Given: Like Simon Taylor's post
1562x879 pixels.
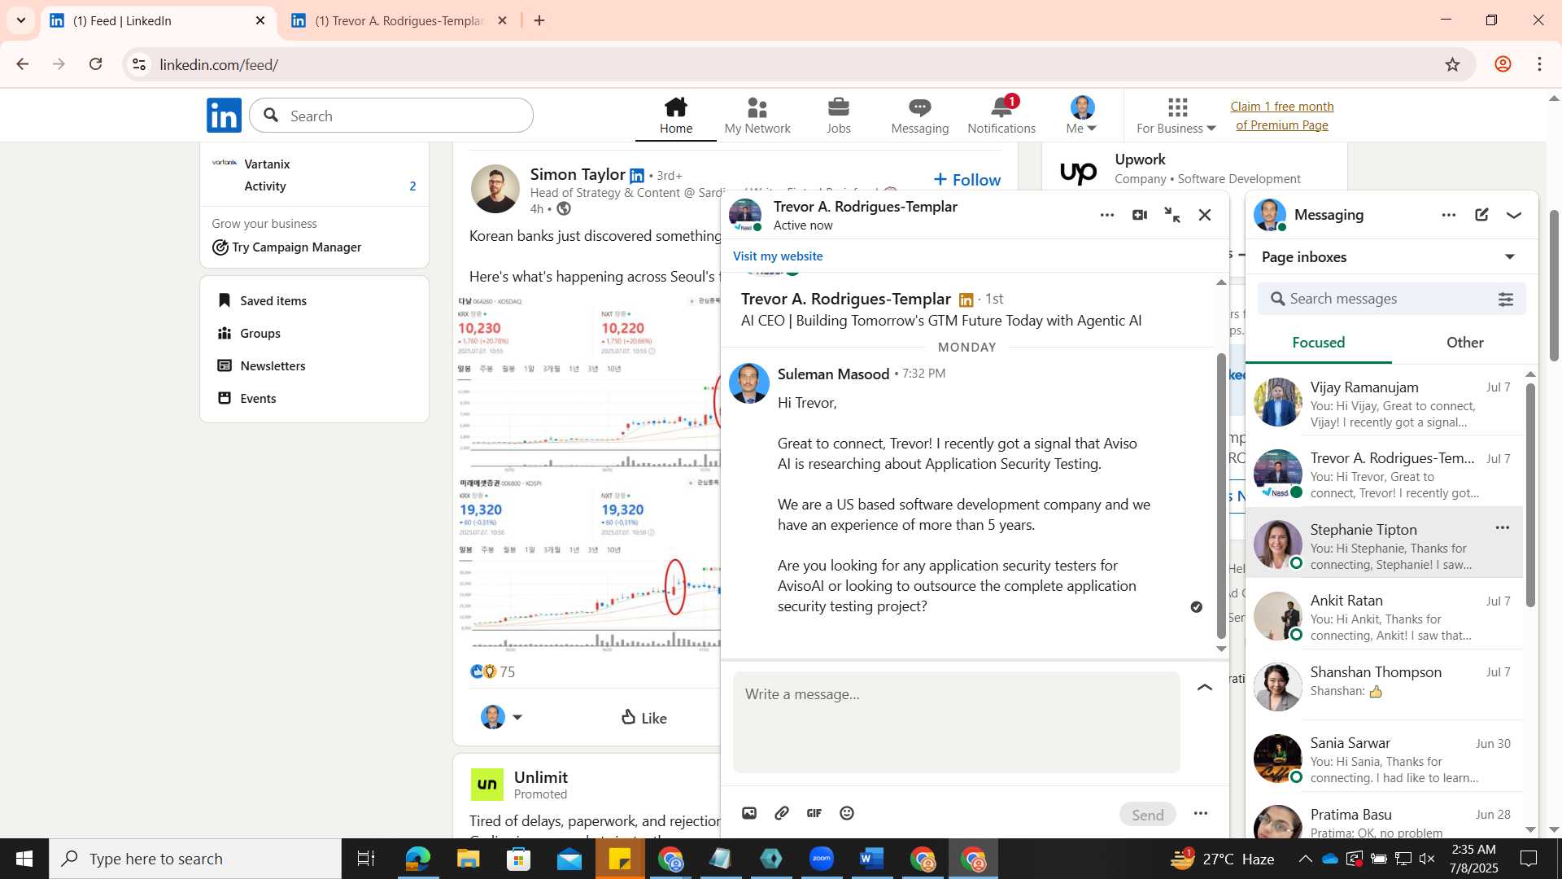Looking at the screenshot, I should point(644,718).
